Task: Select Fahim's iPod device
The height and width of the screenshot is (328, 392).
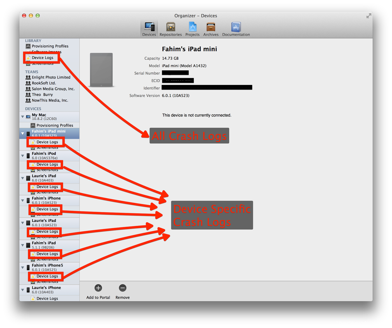Action: [x=49, y=156]
